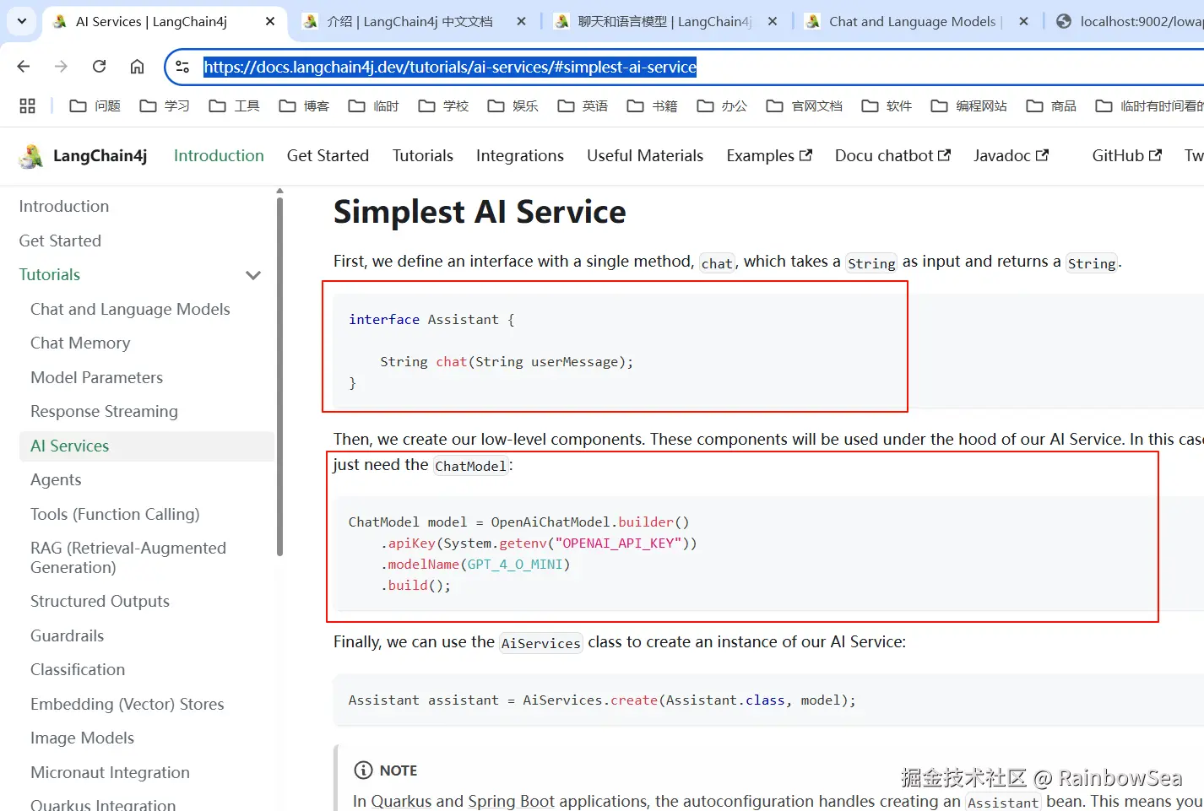
Task: Open the Examples external link
Action: (x=769, y=156)
